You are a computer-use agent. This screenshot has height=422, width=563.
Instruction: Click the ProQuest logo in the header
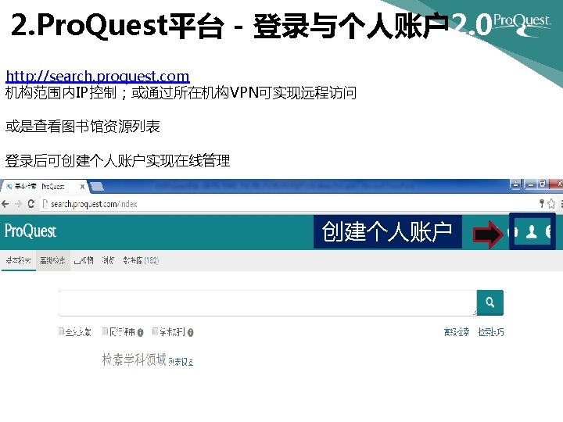coord(30,231)
